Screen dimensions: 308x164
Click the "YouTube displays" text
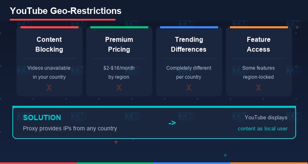coord(266,118)
